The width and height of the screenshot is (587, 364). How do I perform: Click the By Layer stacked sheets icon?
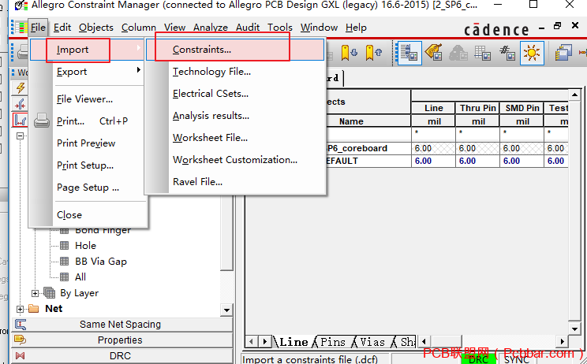click(49, 293)
